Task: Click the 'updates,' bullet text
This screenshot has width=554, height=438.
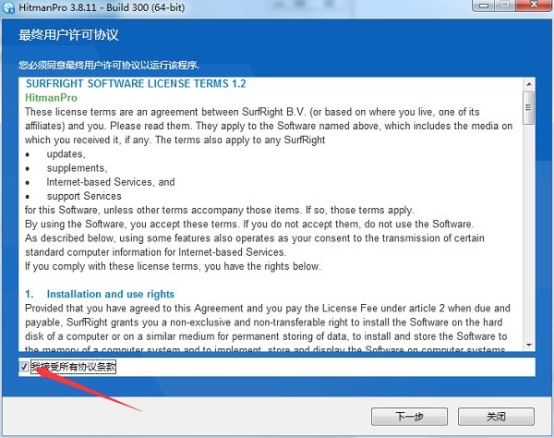Action: pos(66,154)
